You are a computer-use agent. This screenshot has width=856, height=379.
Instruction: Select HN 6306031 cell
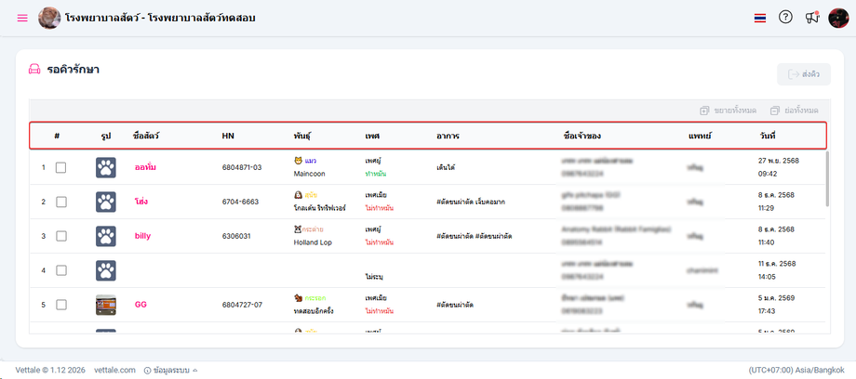point(235,236)
